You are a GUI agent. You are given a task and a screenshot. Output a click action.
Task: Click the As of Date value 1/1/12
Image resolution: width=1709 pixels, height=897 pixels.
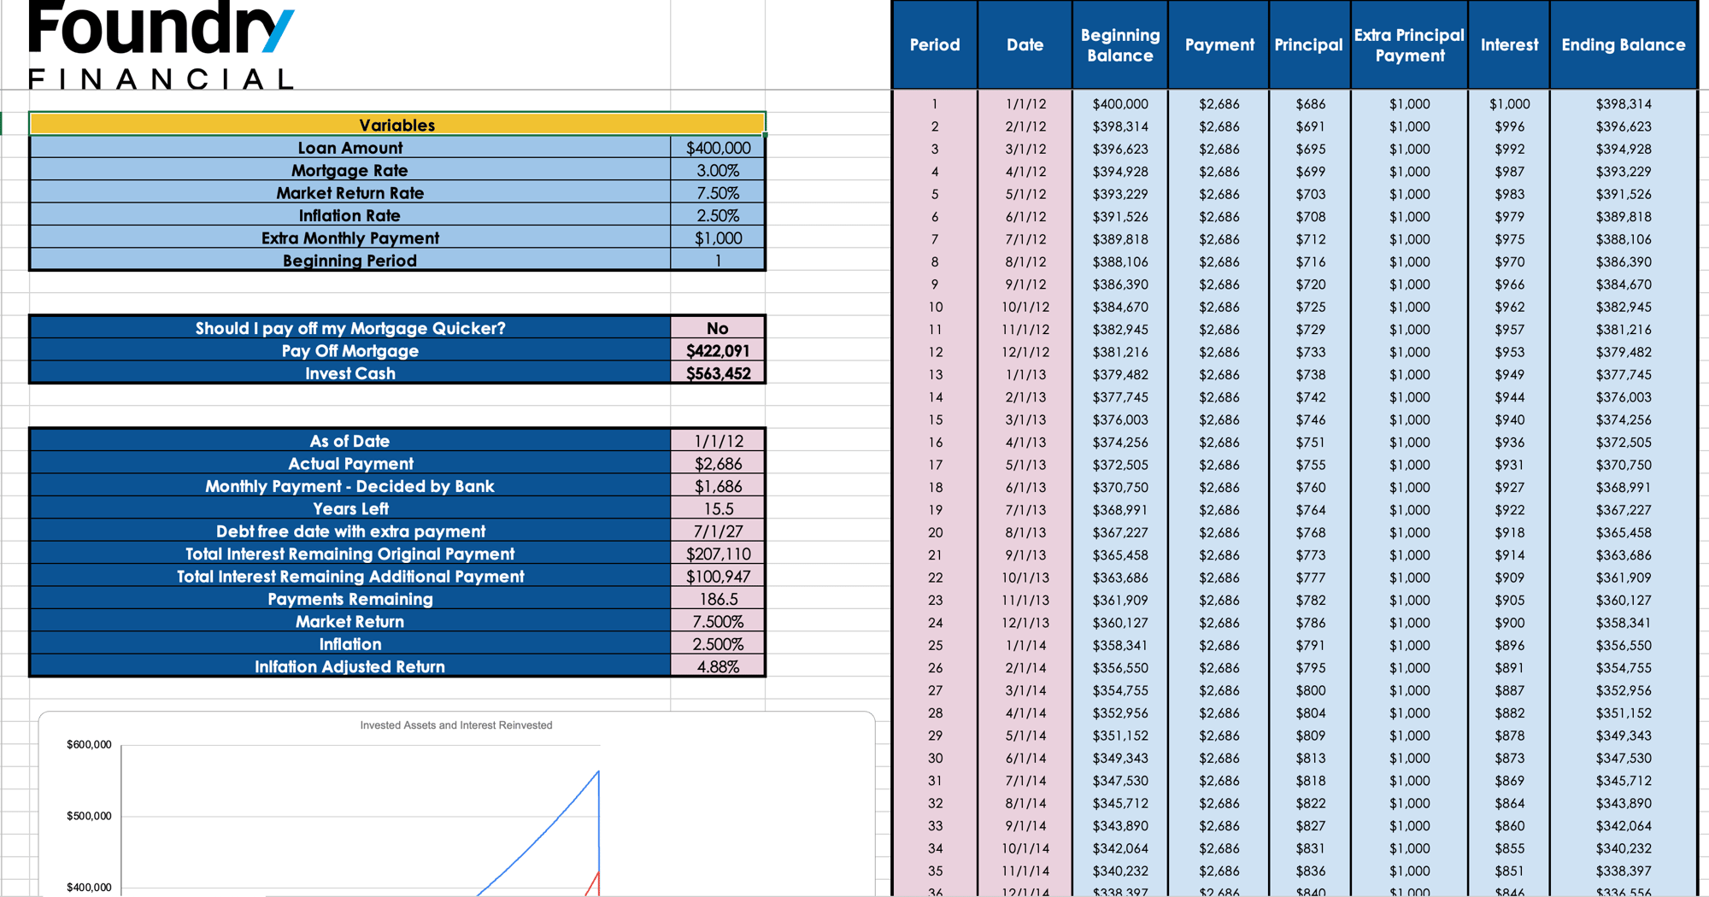coord(718,441)
